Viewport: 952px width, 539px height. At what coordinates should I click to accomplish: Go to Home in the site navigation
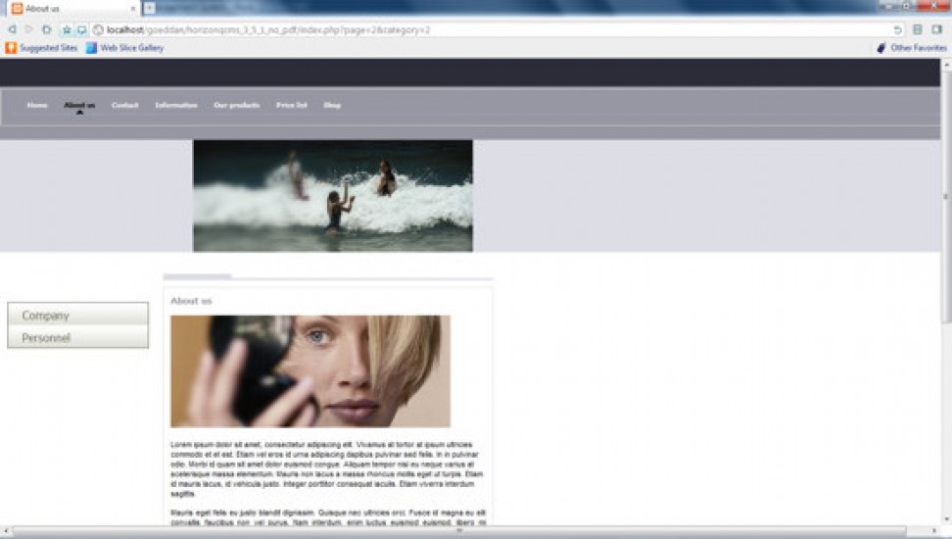pos(37,105)
